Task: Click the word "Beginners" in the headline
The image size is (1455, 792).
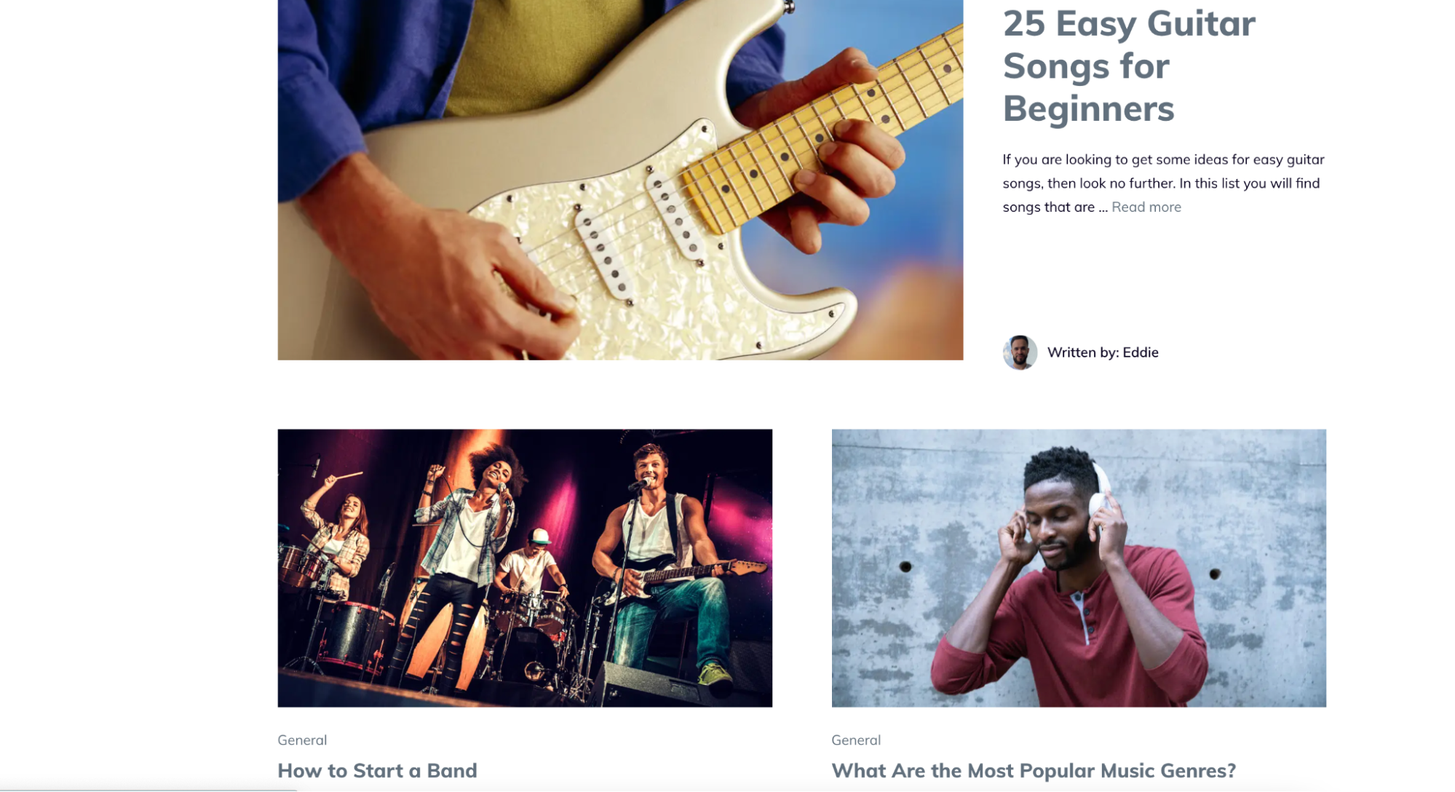Action: coord(1088,109)
